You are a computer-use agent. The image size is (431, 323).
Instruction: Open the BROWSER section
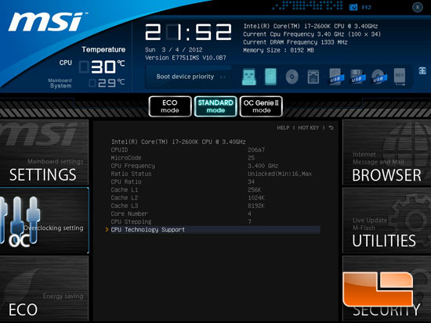point(387,153)
